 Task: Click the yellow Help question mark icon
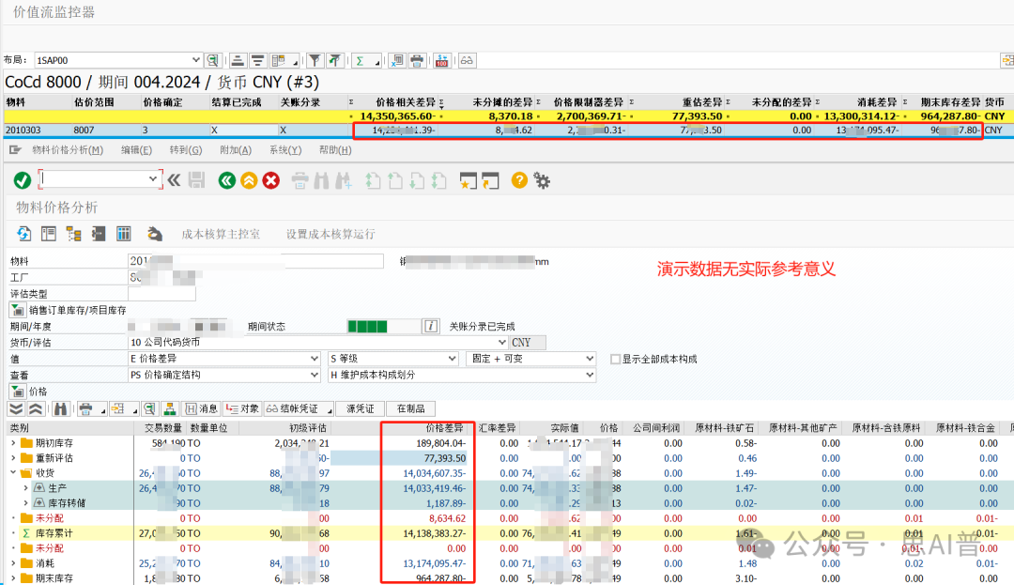click(x=519, y=180)
